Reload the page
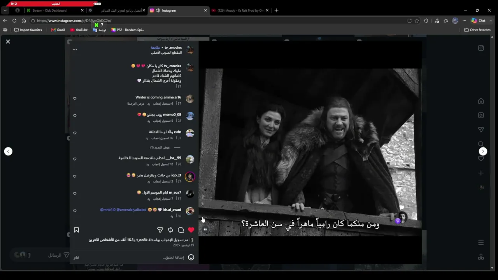 [14, 21]
